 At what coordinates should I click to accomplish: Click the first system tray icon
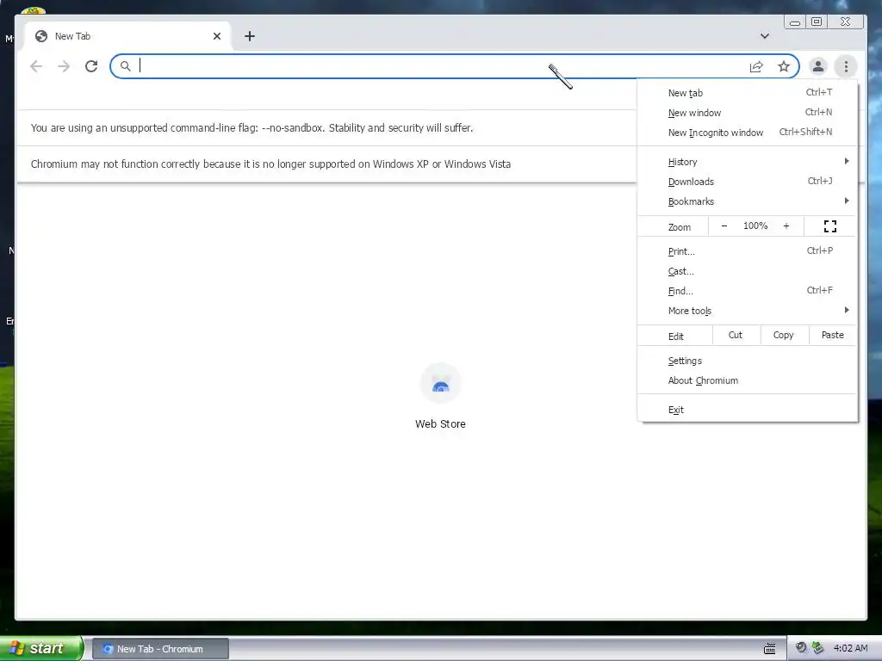[x=801, y=647]
